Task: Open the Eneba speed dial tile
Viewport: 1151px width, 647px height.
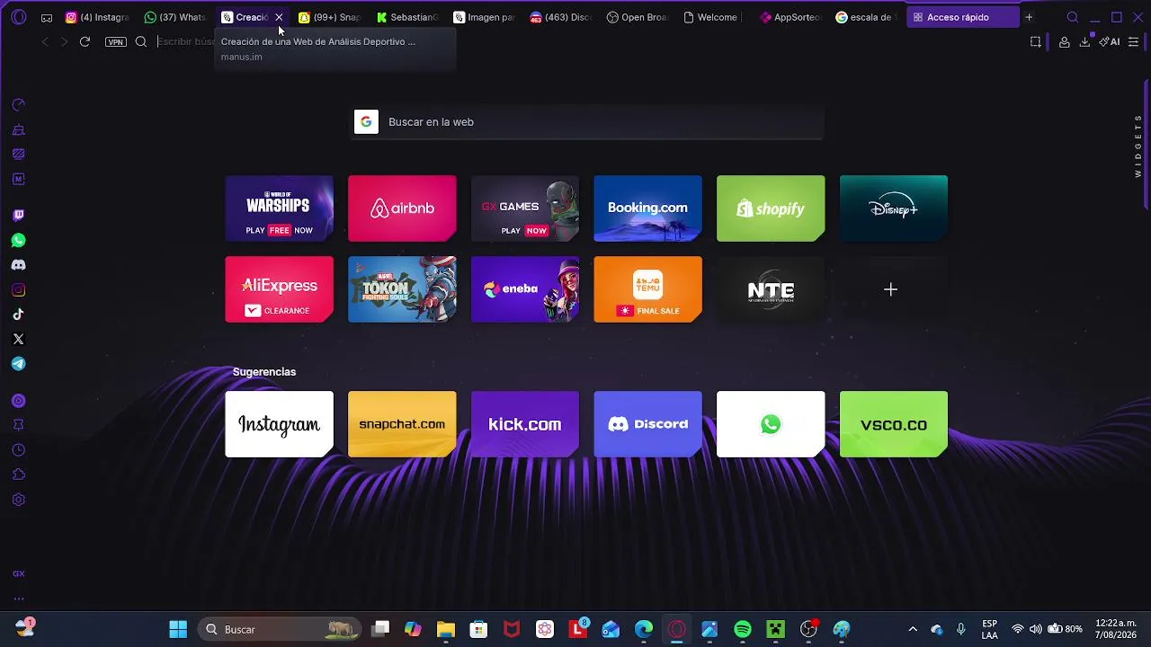Action: (525, 289)
